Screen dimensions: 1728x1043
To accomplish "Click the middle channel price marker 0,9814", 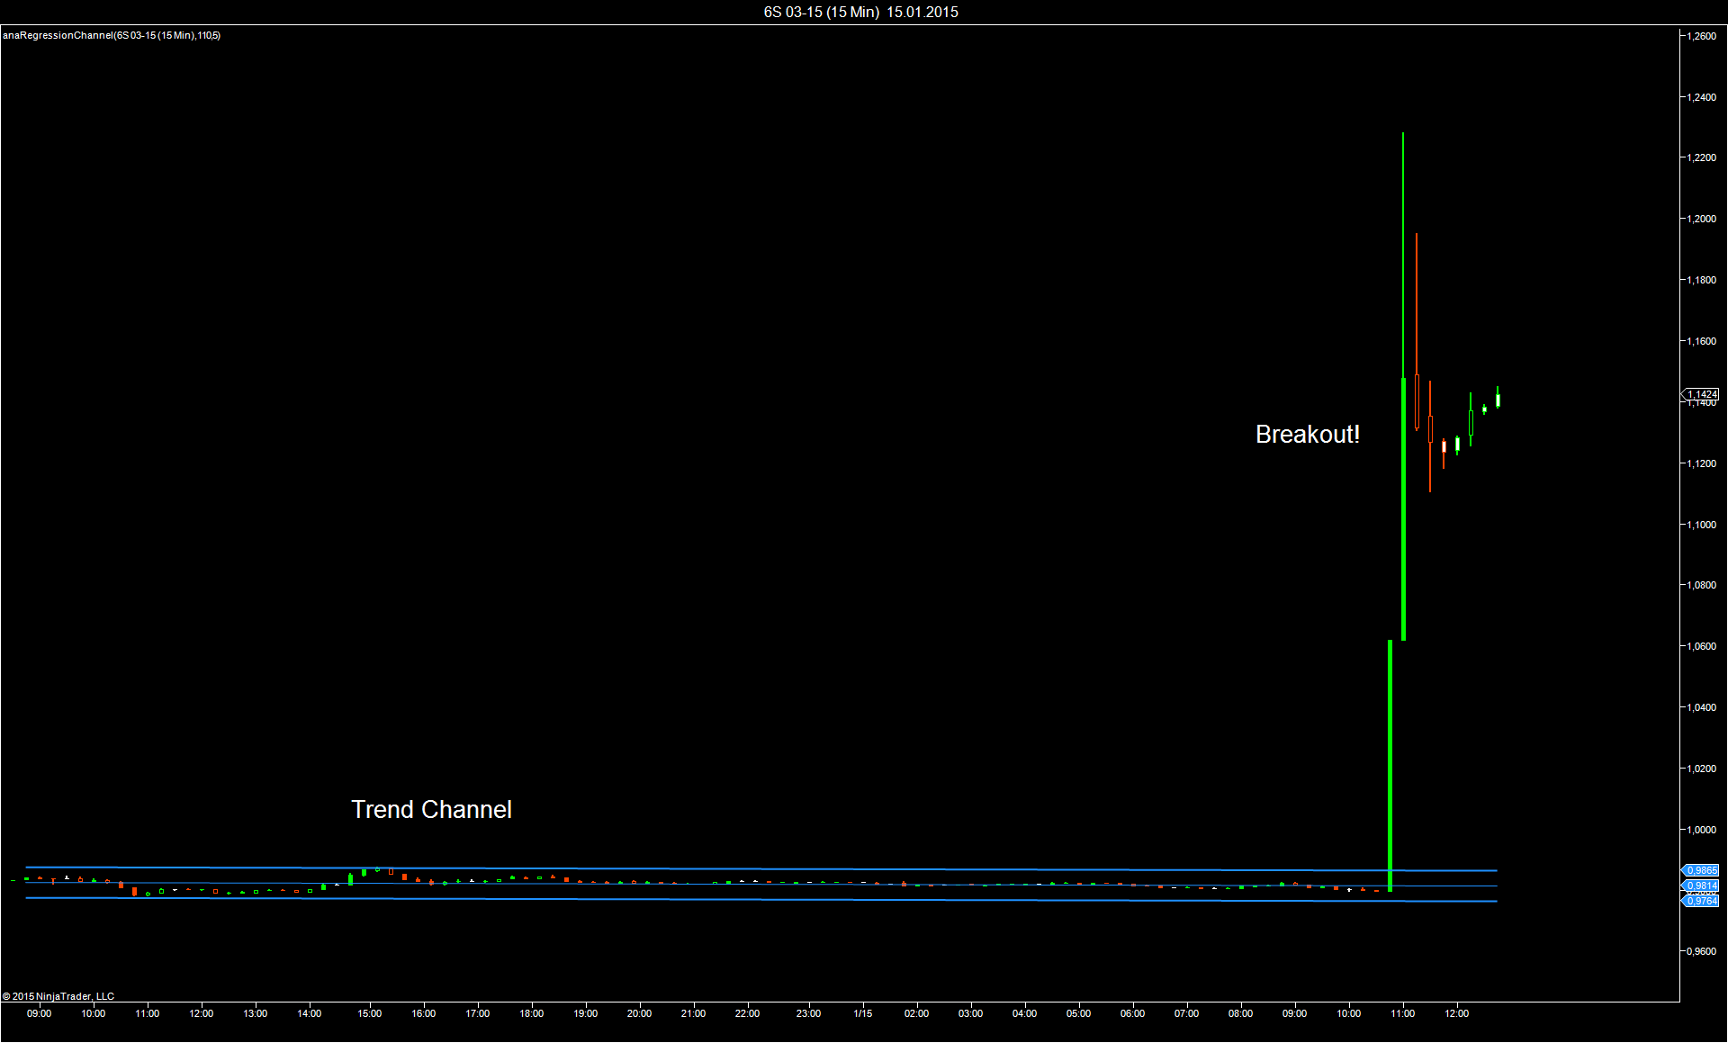I will [1701, 886].
